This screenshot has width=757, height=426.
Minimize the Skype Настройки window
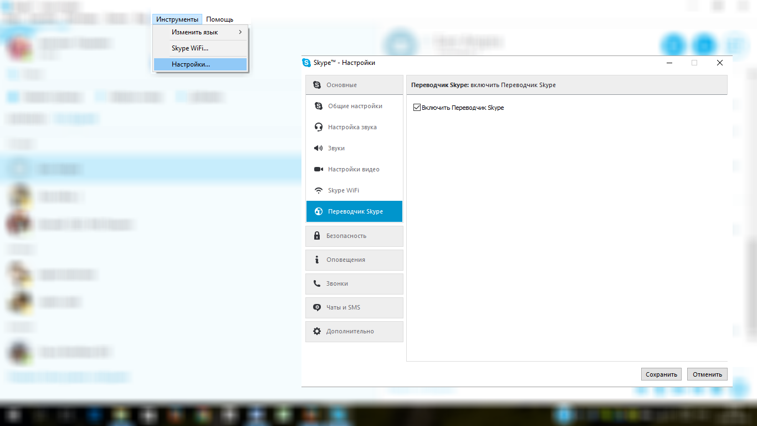pyautogui.click(x=669, y=63)
